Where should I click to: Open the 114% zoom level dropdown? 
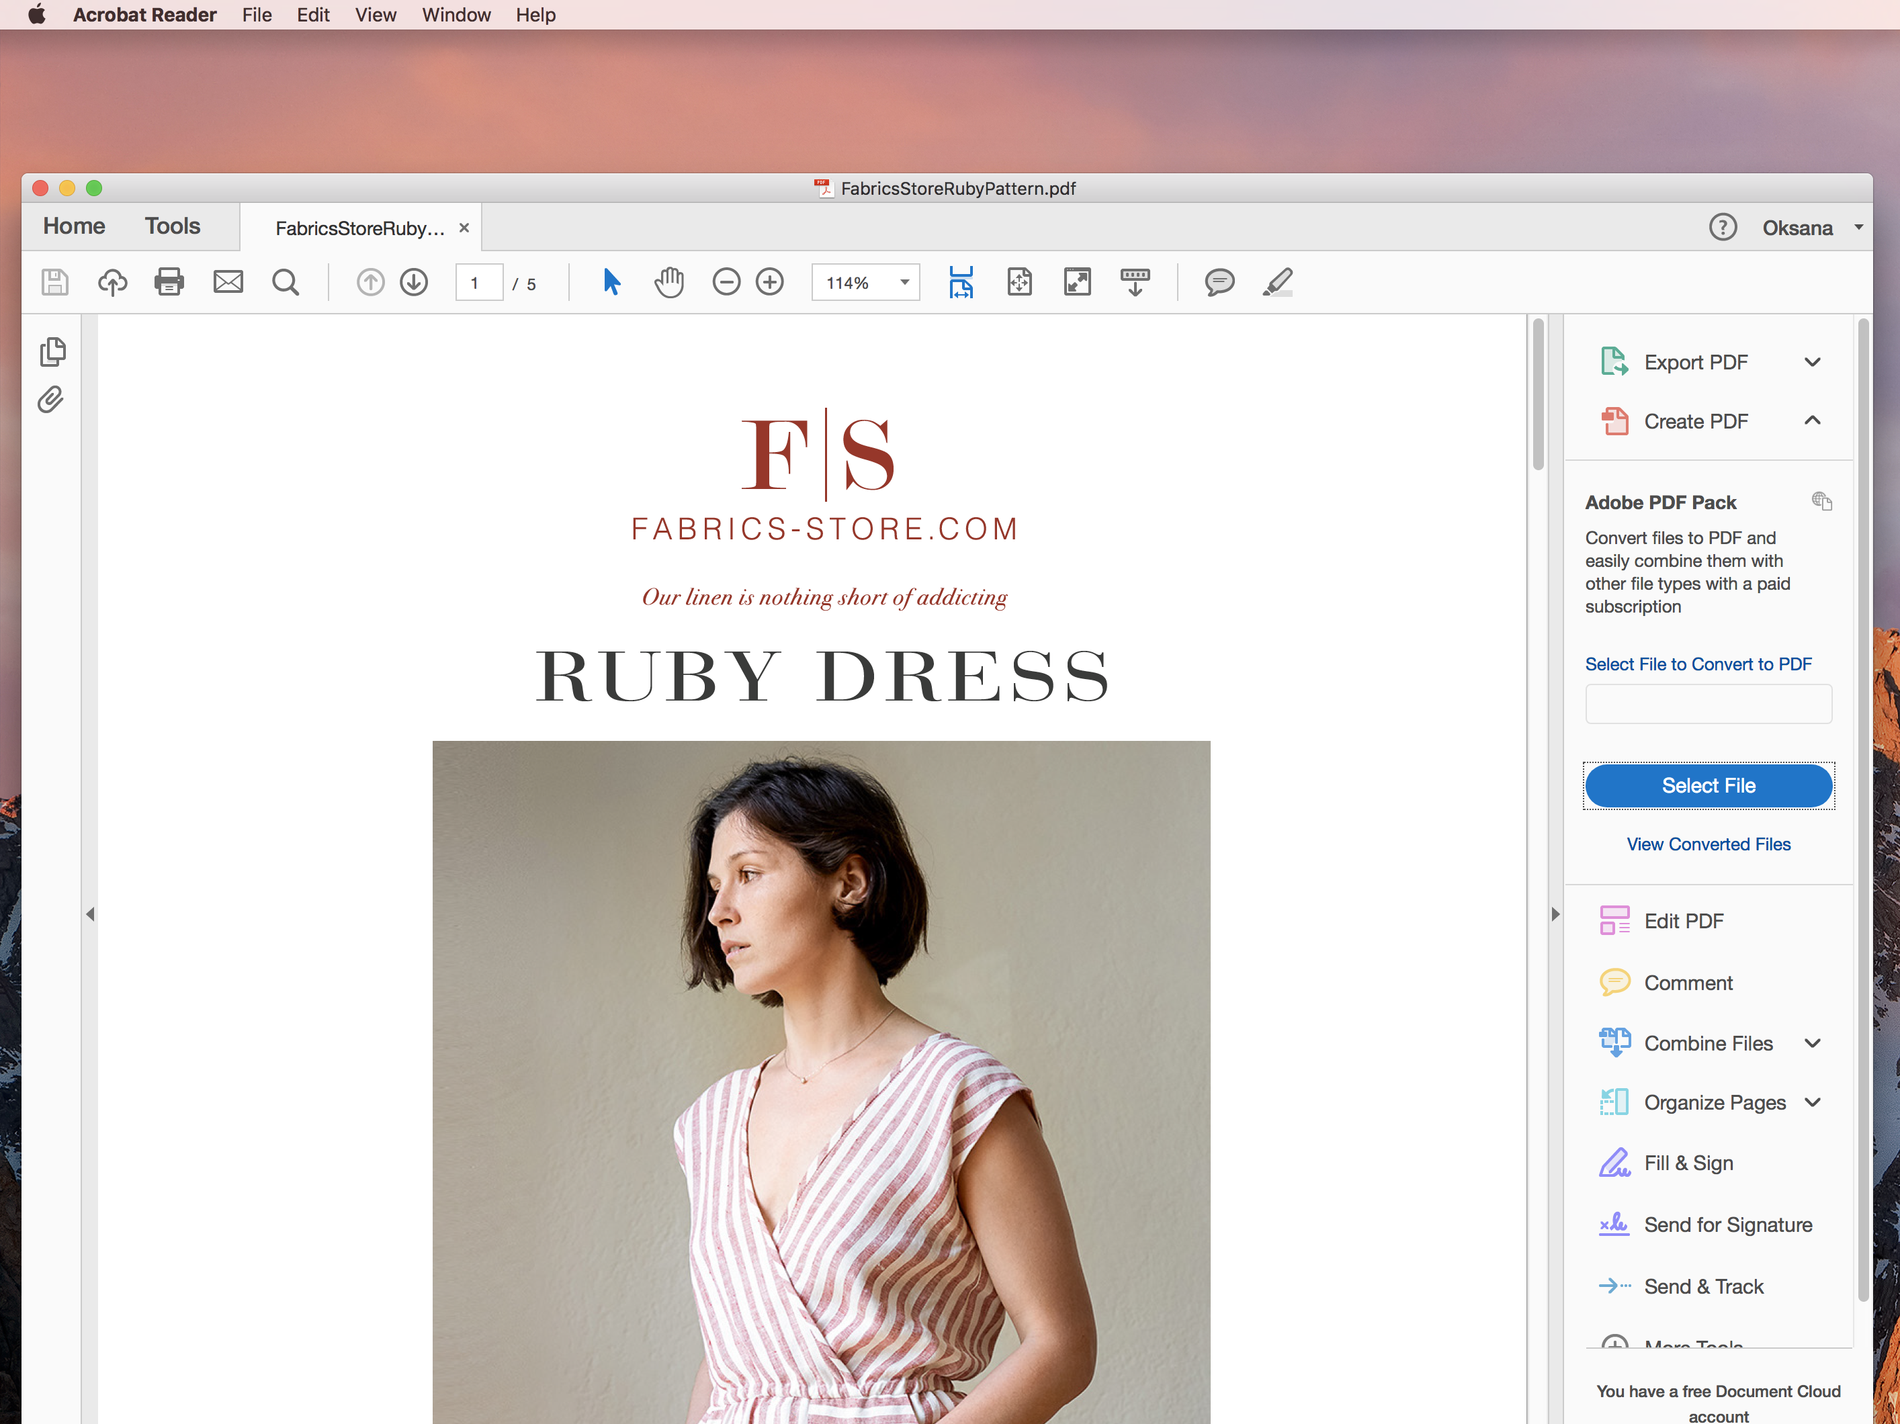(904, 283)
